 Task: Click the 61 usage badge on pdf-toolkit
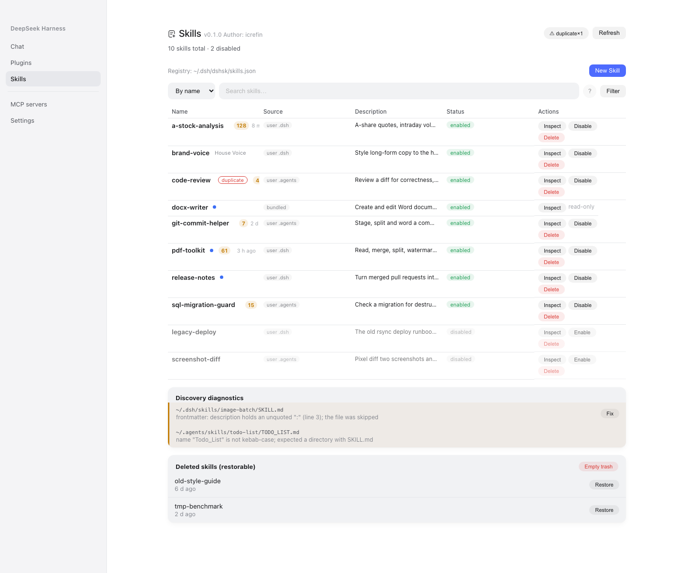pos(224,251)
